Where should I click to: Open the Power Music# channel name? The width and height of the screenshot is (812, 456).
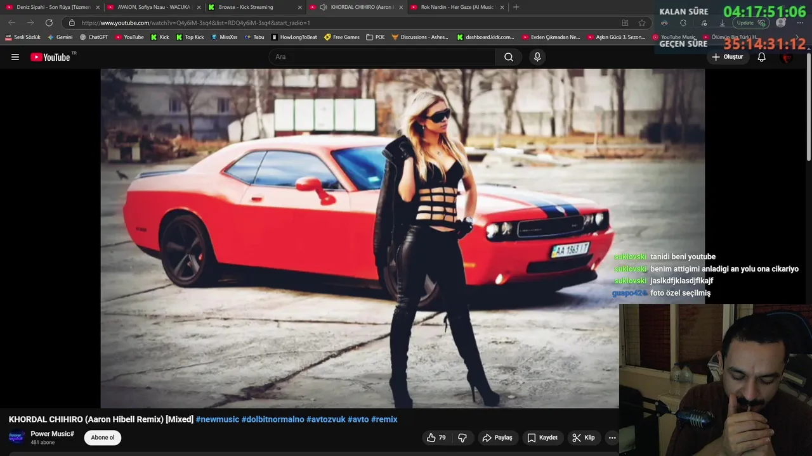pos(52,434)
